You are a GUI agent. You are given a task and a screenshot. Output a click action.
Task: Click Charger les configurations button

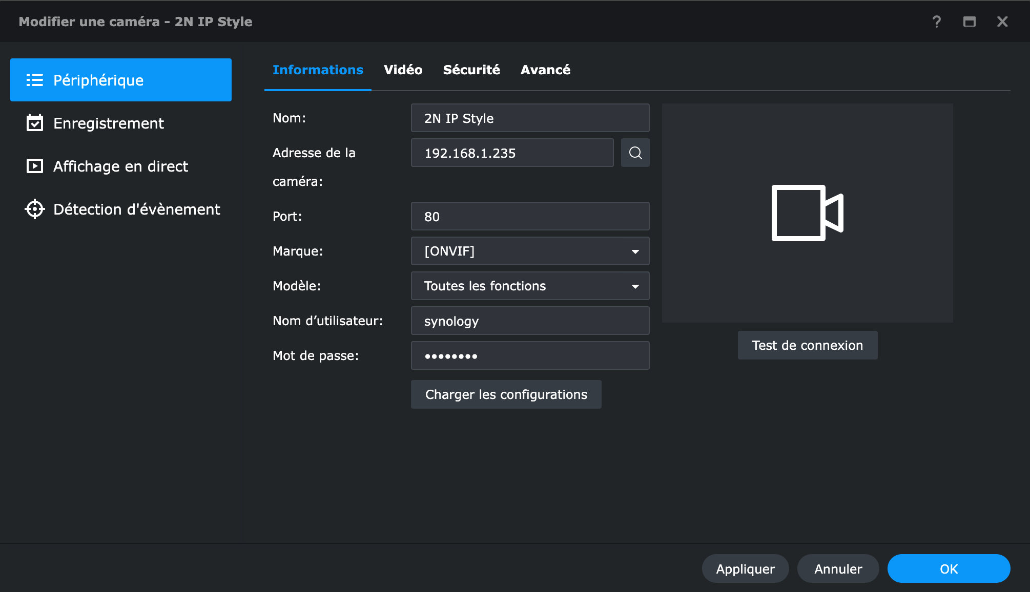click(506, 394)
